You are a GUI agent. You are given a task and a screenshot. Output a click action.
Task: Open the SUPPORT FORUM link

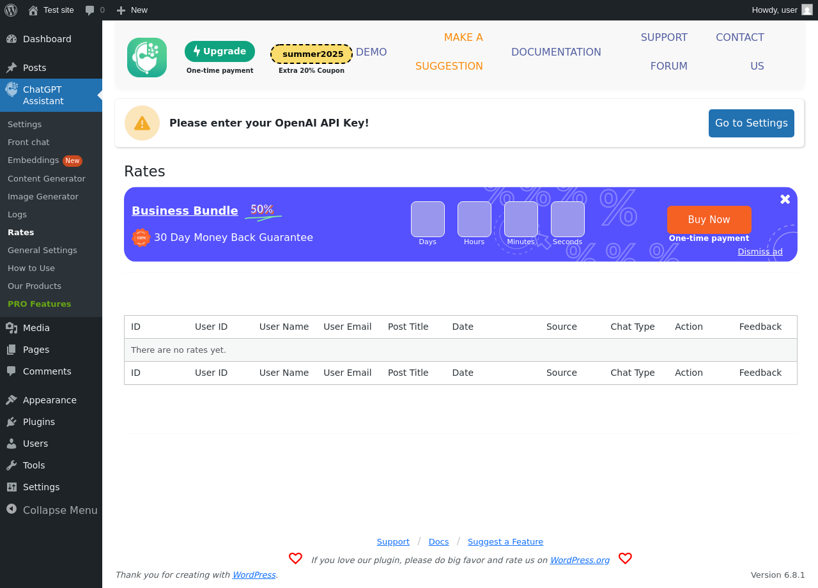(664, 52)
